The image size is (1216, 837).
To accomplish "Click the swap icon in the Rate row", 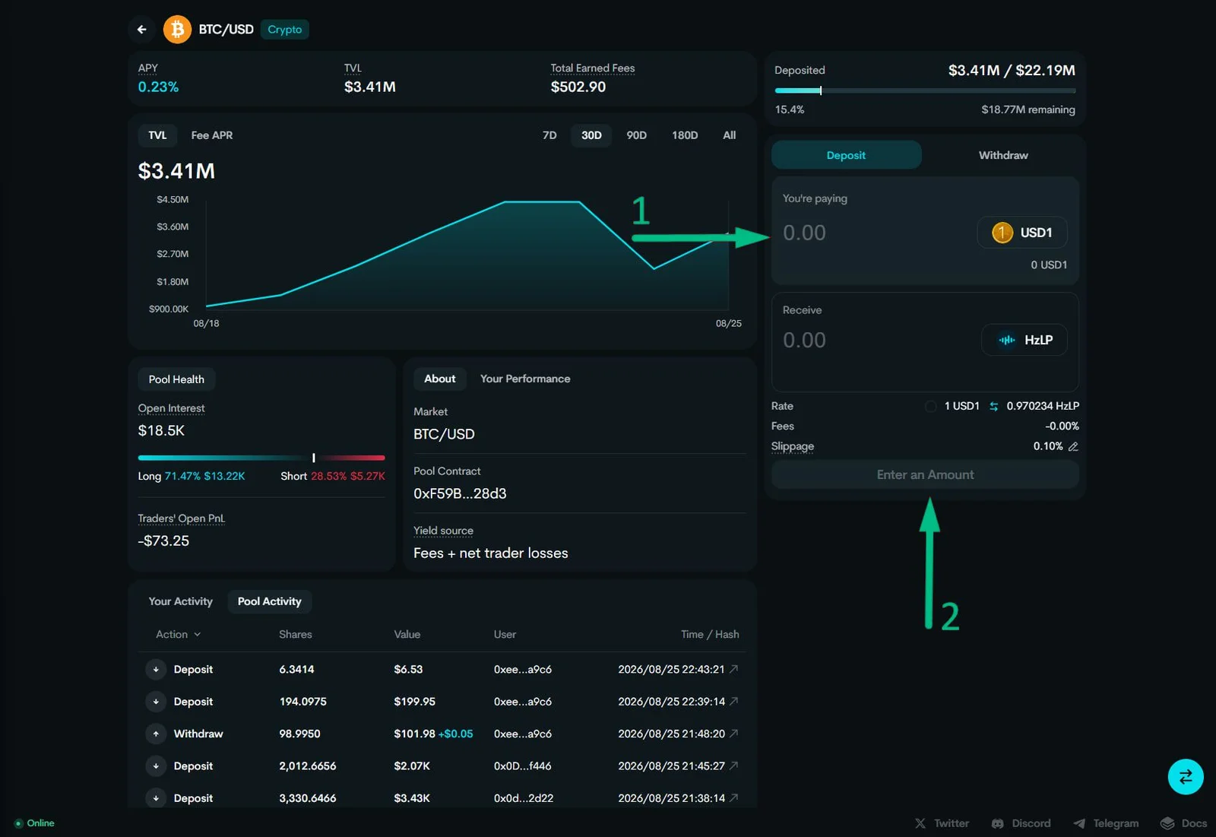I will [993, 407].
